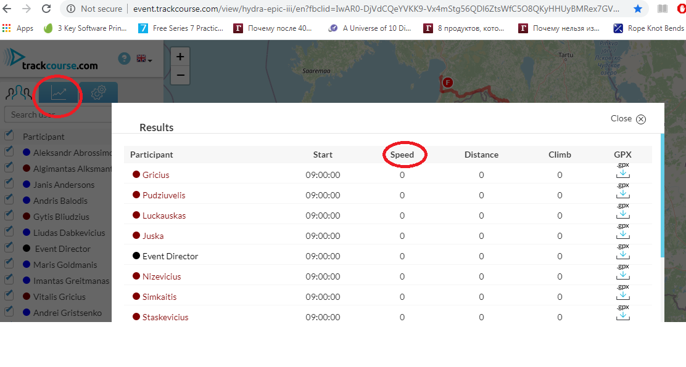
Task: Click Gytis Bliudzius dark red color dot
Action: 27,216
